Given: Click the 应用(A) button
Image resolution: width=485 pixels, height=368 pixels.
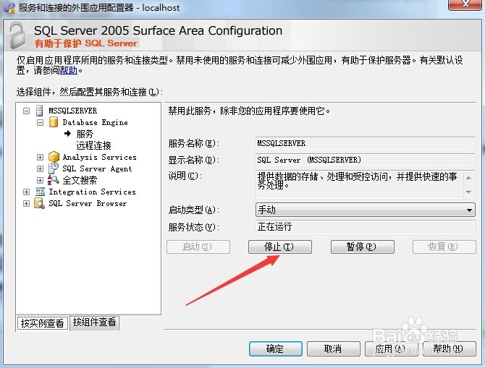Looking at the screenshot, I should coord(391,348).
